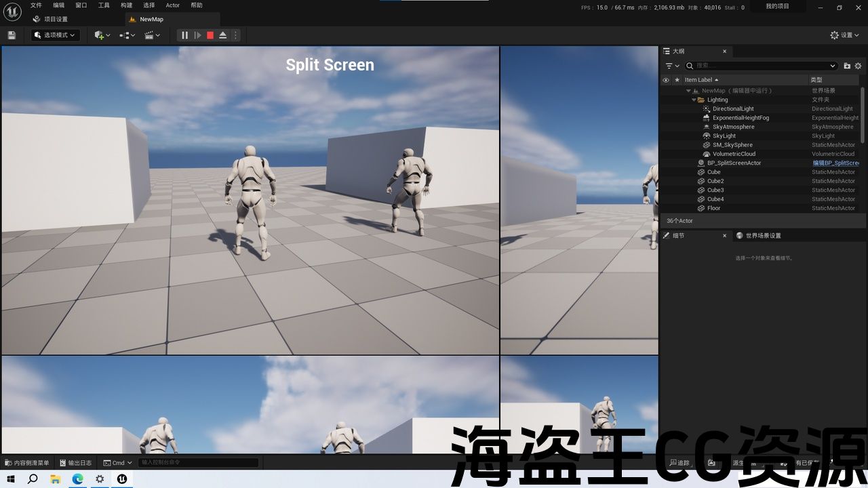This screenshot has width=868, height=488.
Task: Collapse the Lighting folder in outliner
Action: pyautogui.click(x=694, y=100)
